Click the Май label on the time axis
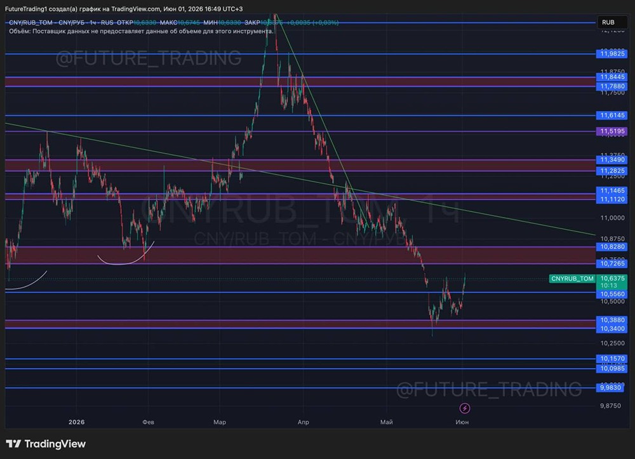Viewport: 635px width, 459px height. (386, 422)
